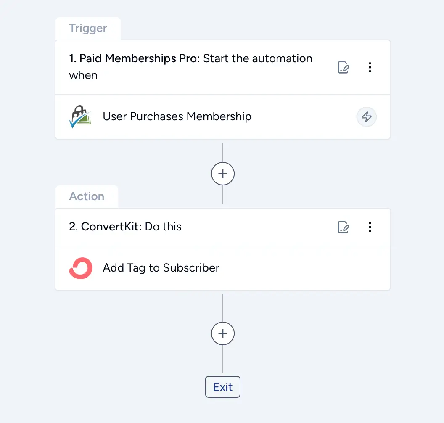Add a step between trigger and action
Image resolution: width=444 pixels, height=423 pixels.
(223, 174)
